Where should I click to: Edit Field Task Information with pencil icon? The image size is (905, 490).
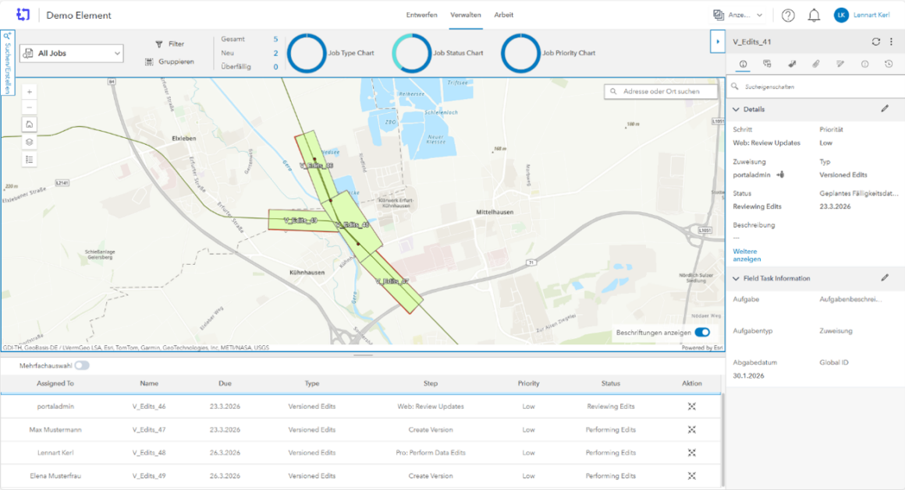coord(885,278)
